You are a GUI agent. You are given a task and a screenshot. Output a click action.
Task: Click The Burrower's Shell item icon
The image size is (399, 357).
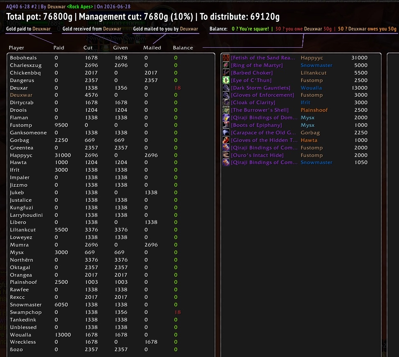226,110
